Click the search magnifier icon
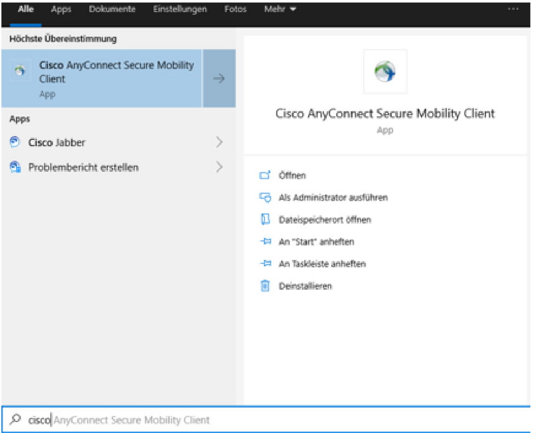Screen dimensions: 534x433 16,420
